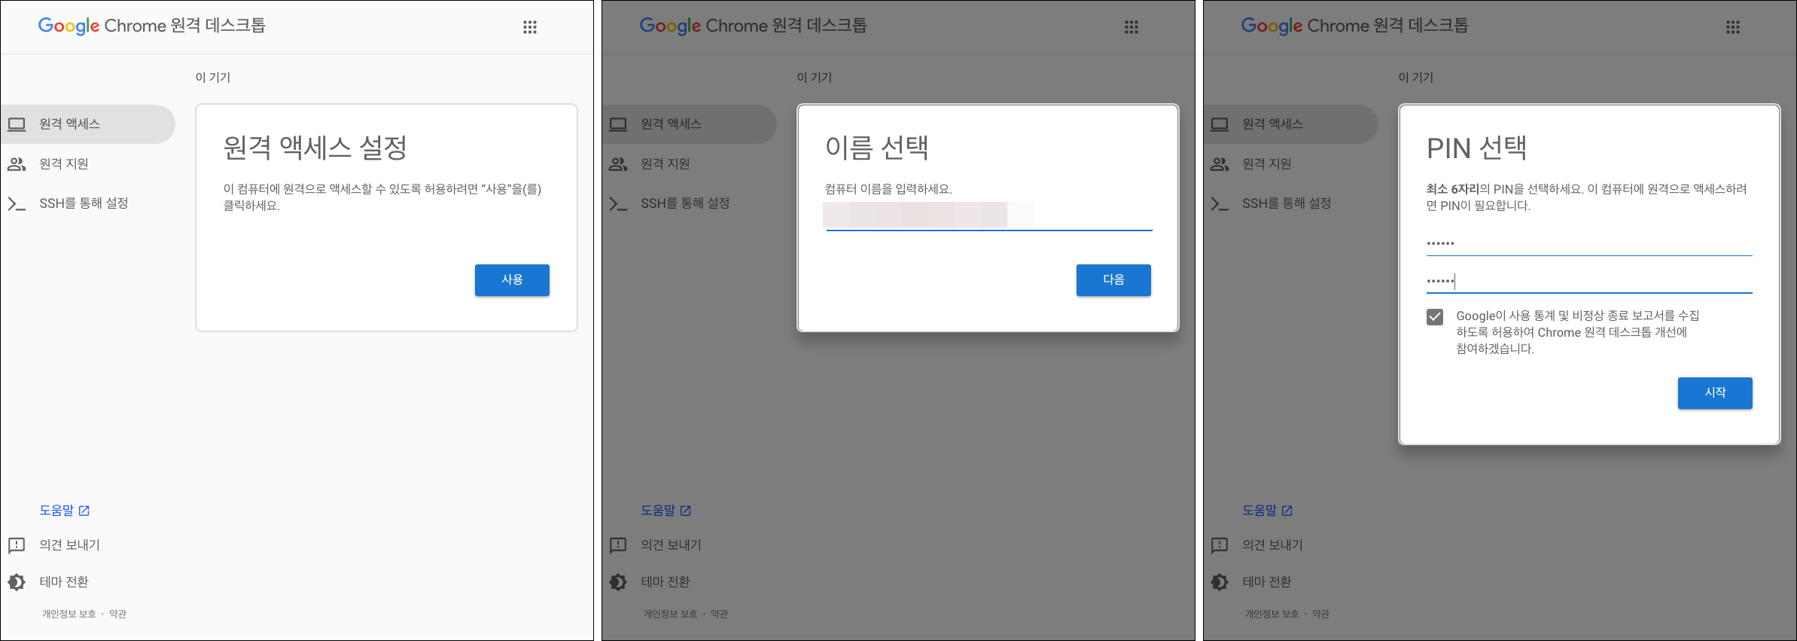The image size is (1797, 641).
Task: Open 개인정보 보호 link in left panel
Action: point(69,614)
